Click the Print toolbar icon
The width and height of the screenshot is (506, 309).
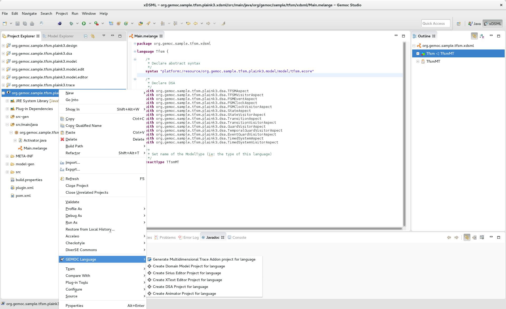(32, 23)
